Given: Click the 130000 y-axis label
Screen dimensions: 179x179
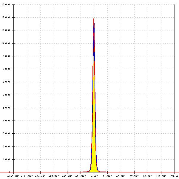Looking at the screenshot, I should point(6,5).
